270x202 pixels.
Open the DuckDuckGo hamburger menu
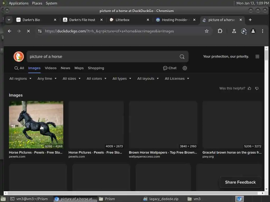pos(257,57)
